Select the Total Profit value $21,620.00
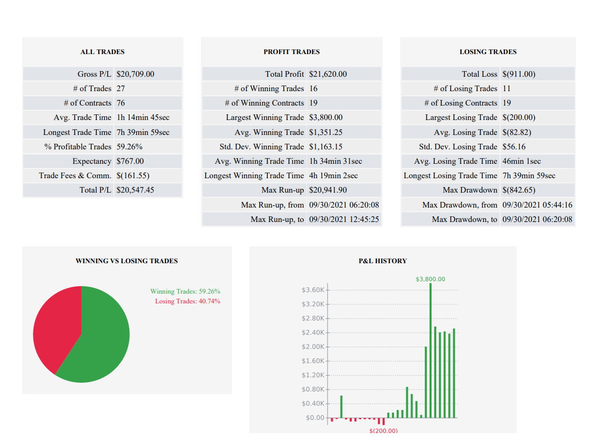Image resolution: width=599 pixels, height=443 pixels. pyautogui.click(x=328, y=74)
